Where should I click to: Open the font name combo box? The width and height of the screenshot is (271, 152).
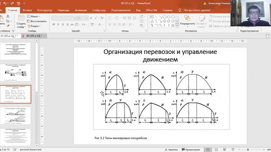(64, 18)
